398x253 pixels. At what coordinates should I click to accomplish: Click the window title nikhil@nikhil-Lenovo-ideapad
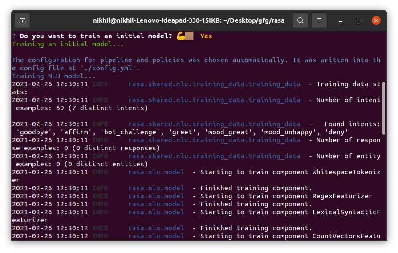pos(189,20)
